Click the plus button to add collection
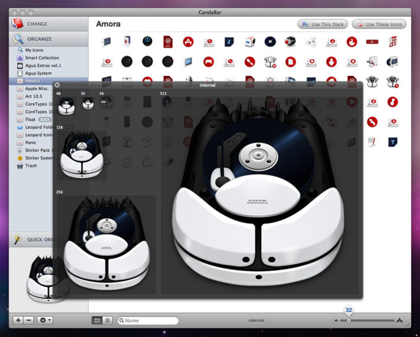The height and width of the screenshot is (337, 420). [x=18, y=320]
